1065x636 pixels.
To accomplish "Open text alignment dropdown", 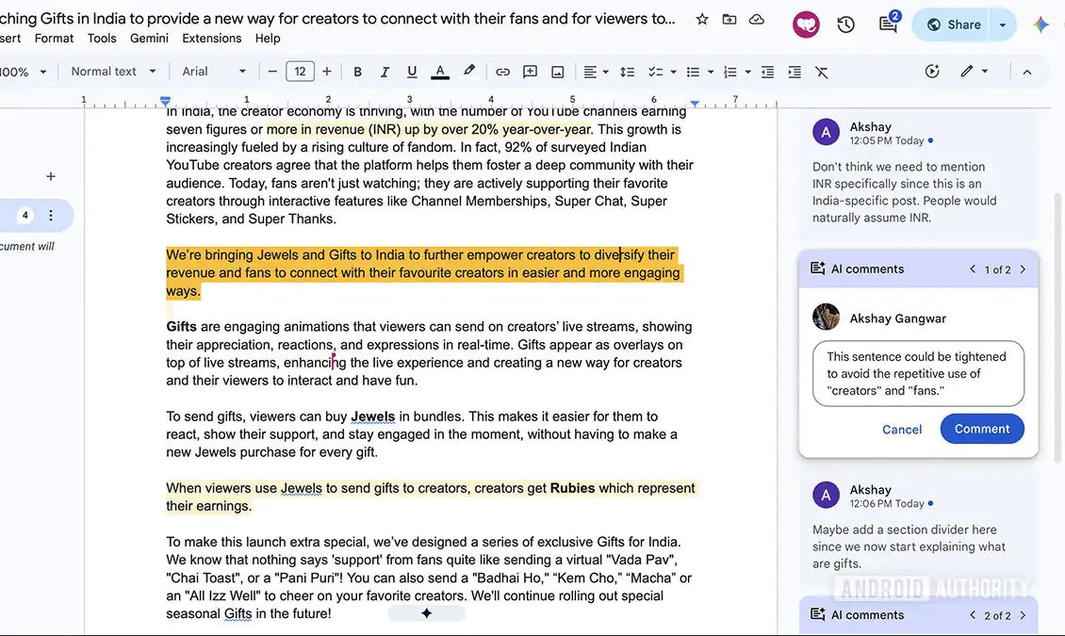I will point(596,72).
